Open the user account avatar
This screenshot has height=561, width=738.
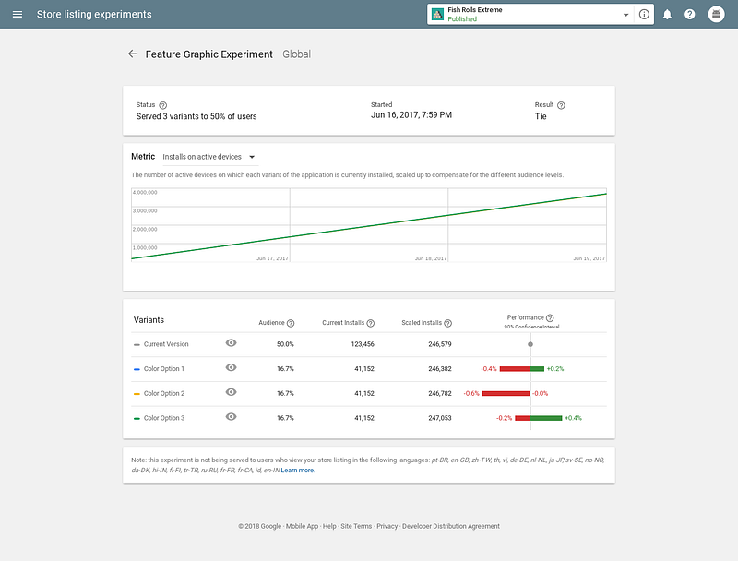coord(716,14)
